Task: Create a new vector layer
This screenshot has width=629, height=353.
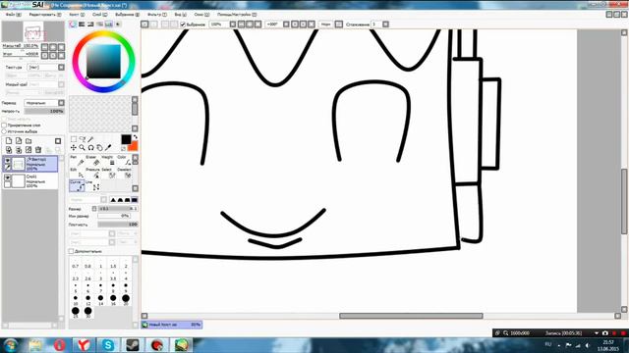Action: coord(19,141)
